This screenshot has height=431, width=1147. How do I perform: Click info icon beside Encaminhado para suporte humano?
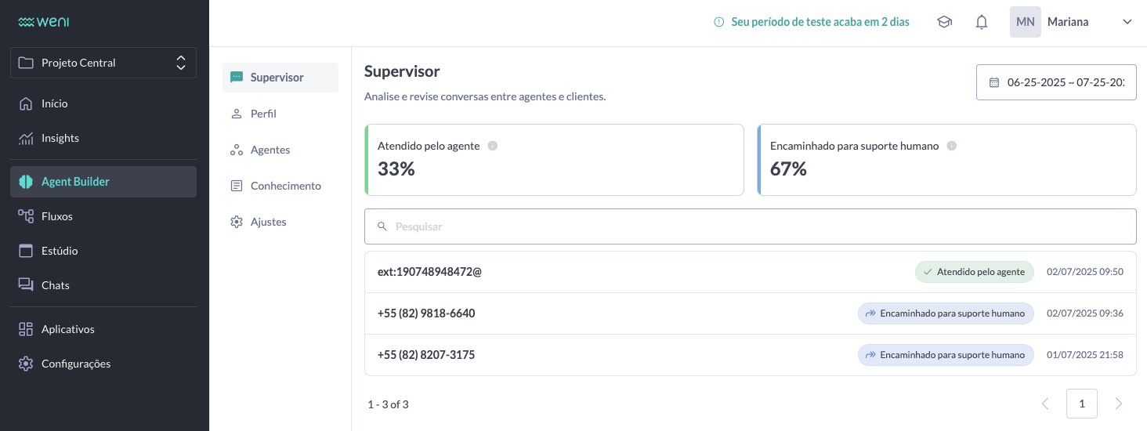952,146
